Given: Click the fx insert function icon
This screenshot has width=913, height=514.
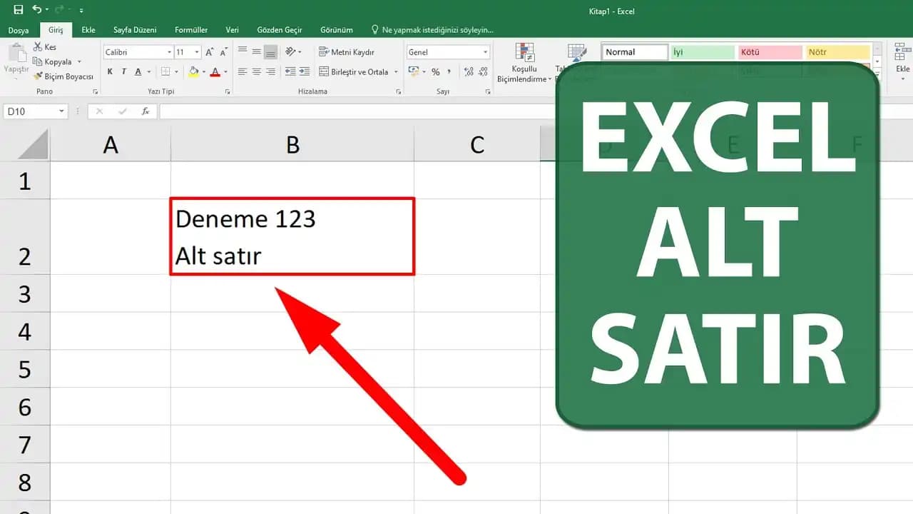Looking at the screenshot, I should [x=146, y=111].
